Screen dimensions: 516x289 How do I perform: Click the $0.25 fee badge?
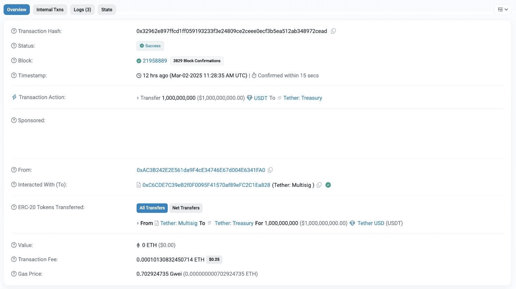215,260
